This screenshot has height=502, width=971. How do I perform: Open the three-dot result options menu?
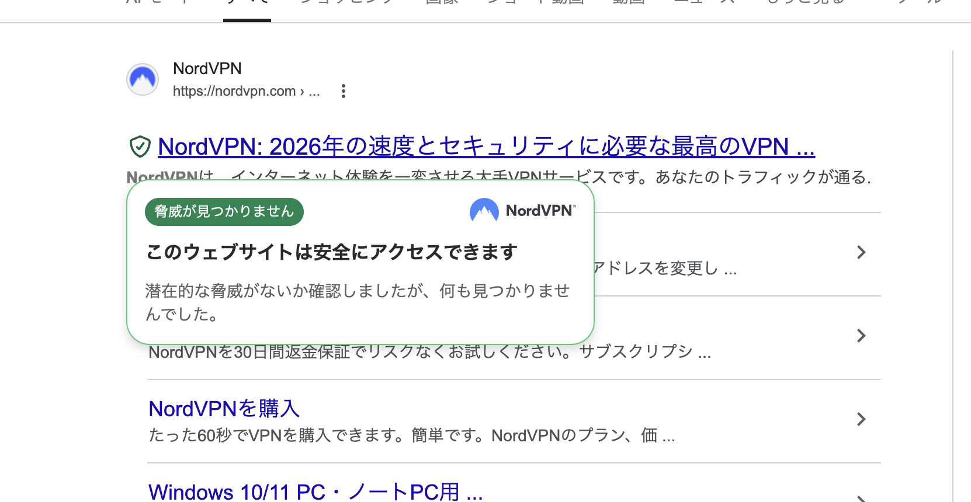pos(344,91)
